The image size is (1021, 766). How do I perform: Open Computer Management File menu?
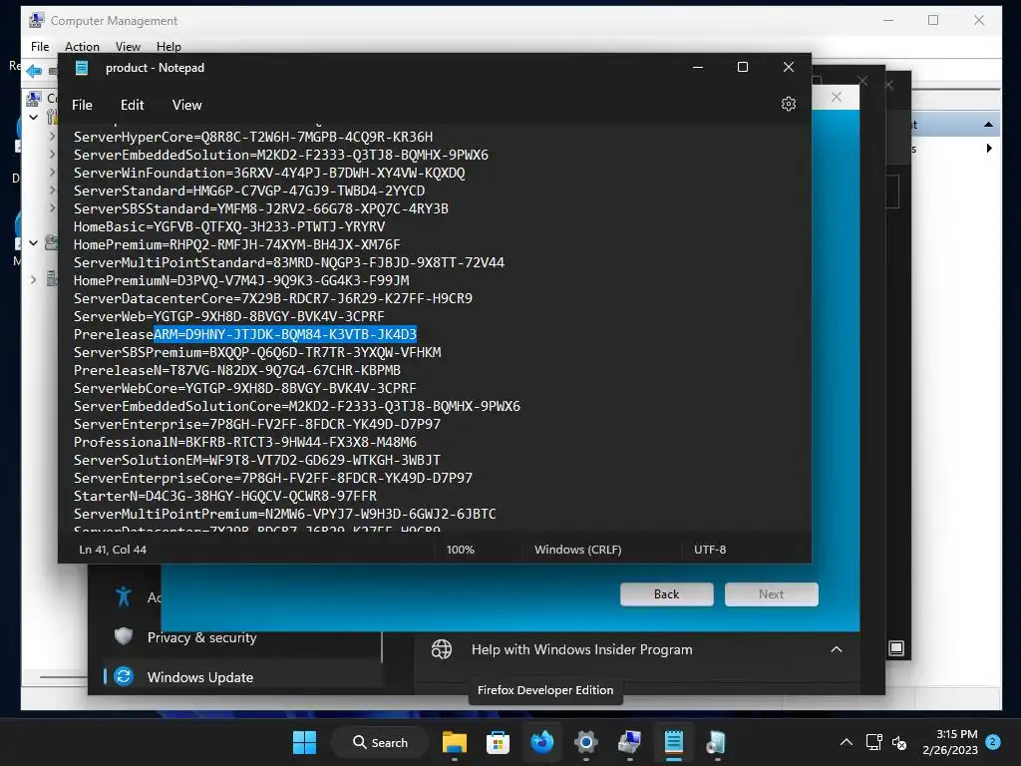tap(40, 47)
